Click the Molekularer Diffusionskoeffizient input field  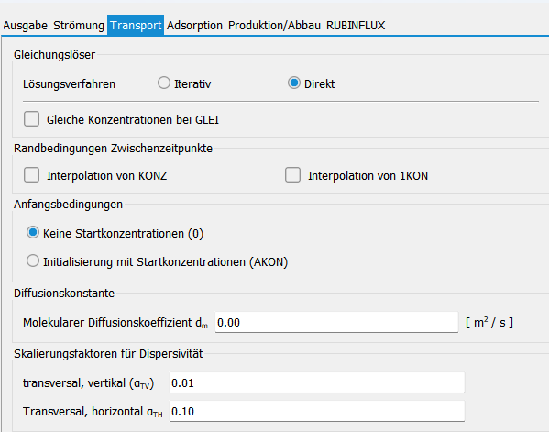[x=336, y=322]
